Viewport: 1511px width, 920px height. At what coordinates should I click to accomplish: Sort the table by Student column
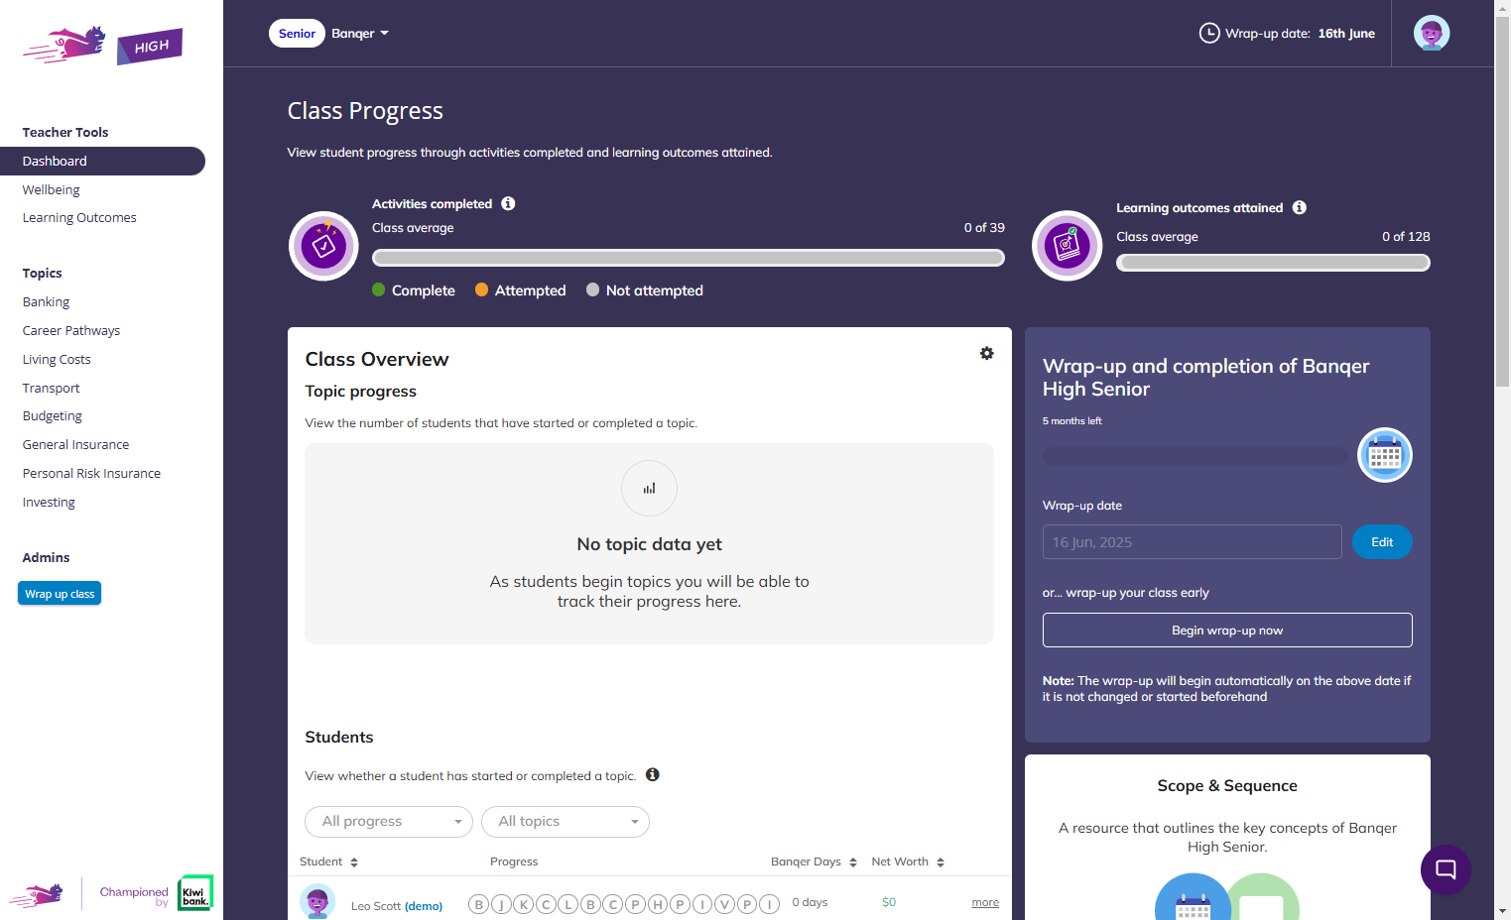[x=328, y=862]
